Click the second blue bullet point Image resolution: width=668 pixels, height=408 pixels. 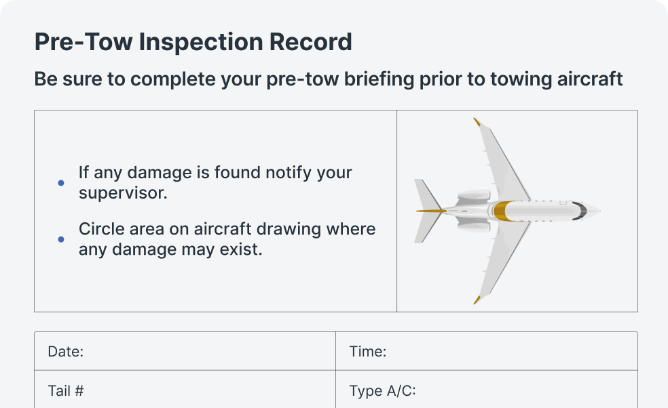[61, 239]
